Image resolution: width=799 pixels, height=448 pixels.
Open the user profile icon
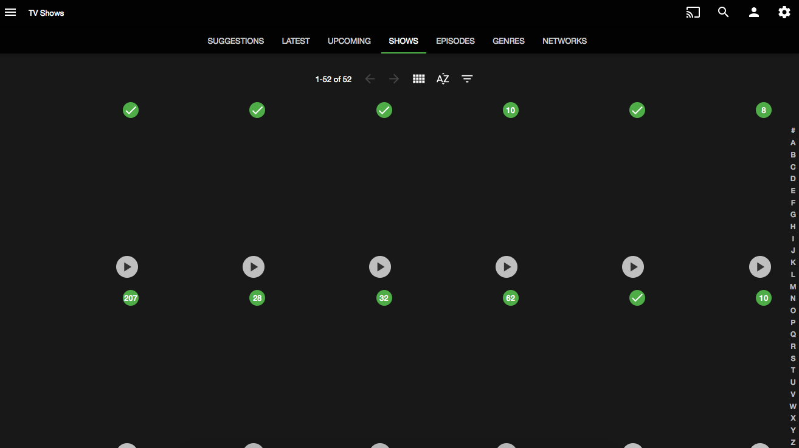(x=754, y=12)
